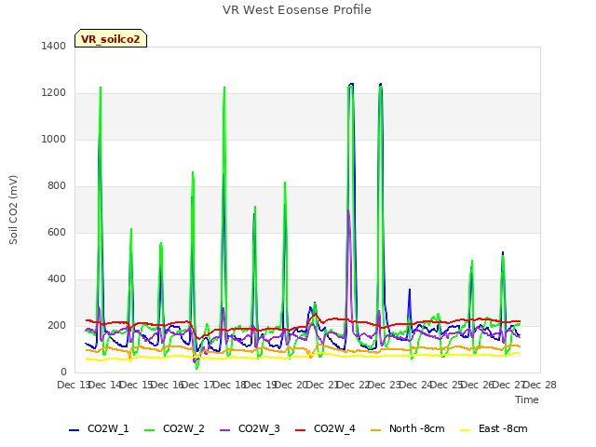Click the red CO2W_4 legend color marker

point(301,430)
